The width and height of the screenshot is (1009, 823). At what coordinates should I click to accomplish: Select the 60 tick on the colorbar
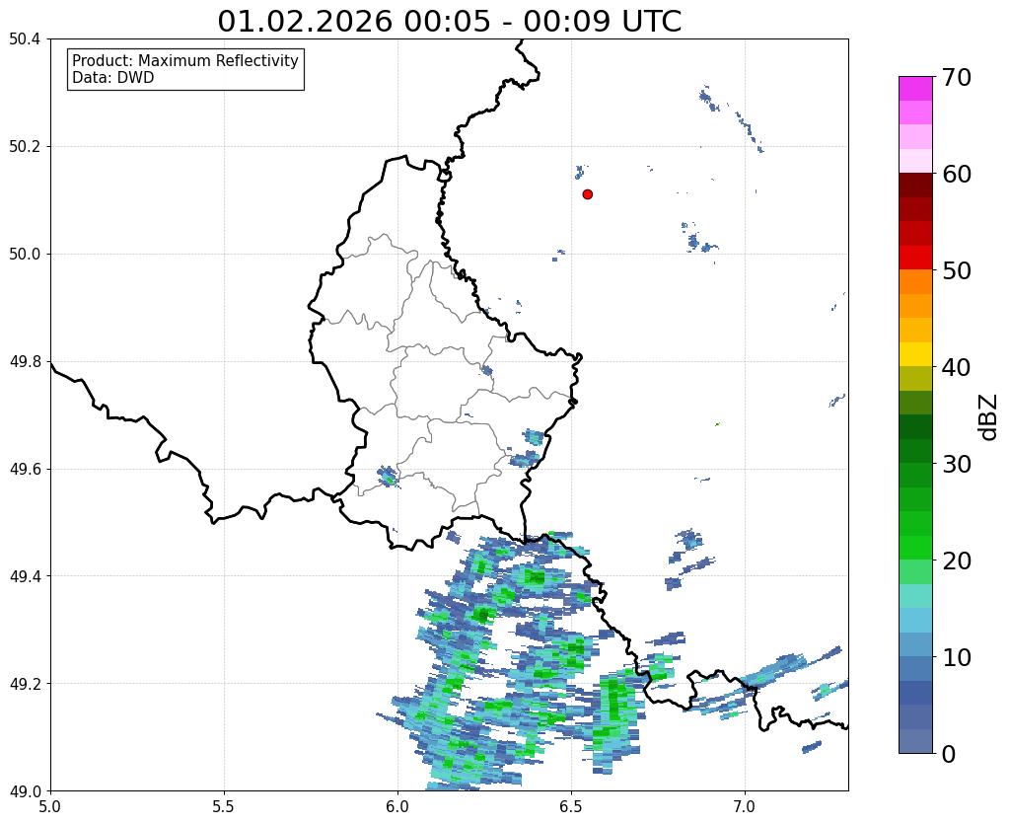(957, 174)
